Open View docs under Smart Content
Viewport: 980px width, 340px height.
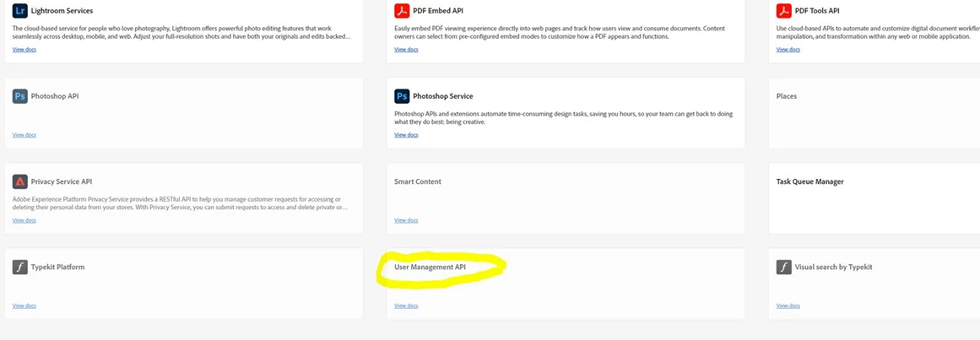[406, 220]
